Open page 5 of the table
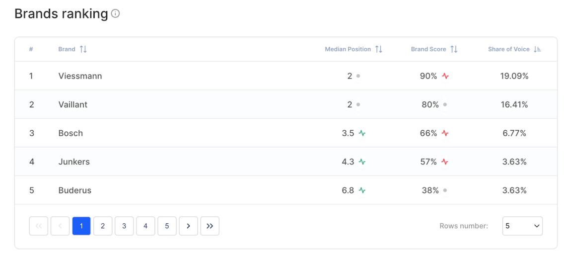566x262 pixels. (x=167, y=226)
